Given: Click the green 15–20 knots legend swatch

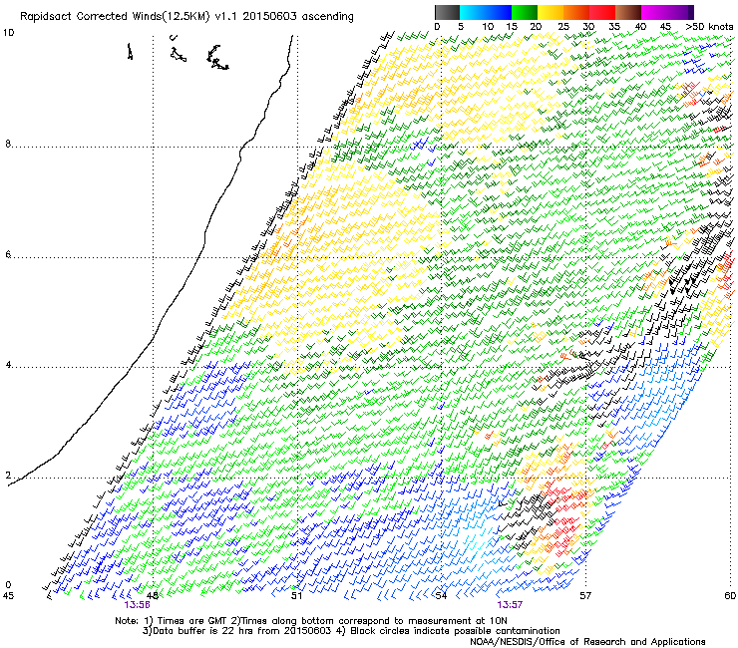Looking at the screenshot, I should 525,12.
